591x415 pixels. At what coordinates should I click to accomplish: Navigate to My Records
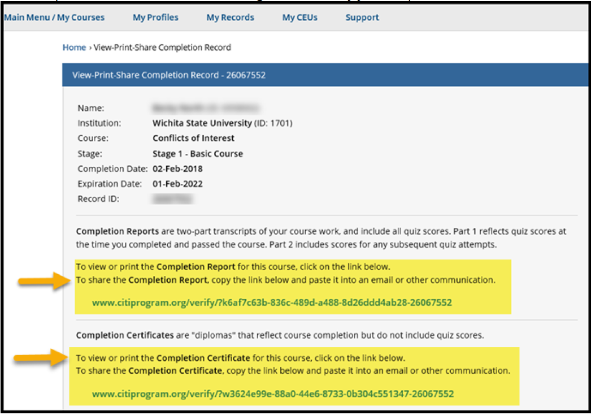[x=230, y=18]
